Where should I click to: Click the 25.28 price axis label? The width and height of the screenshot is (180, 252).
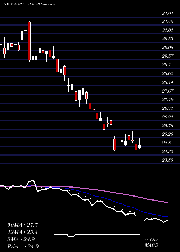tap(167, 134)
